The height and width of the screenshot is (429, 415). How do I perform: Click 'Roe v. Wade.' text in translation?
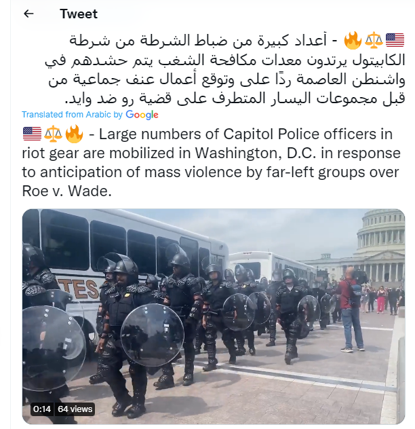66,191
